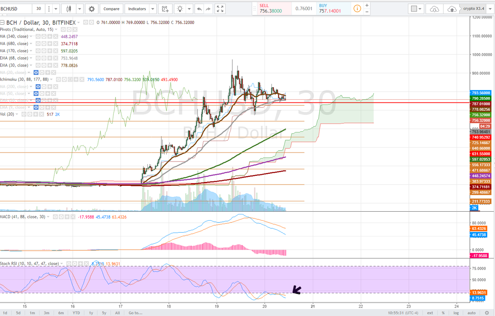495x316 pixels.
Task: Toggle percent scale on the price axis
Action: [x=443, y=313]
